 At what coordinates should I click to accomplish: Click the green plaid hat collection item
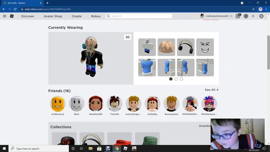pyautogui.click(x=147, y=139)
